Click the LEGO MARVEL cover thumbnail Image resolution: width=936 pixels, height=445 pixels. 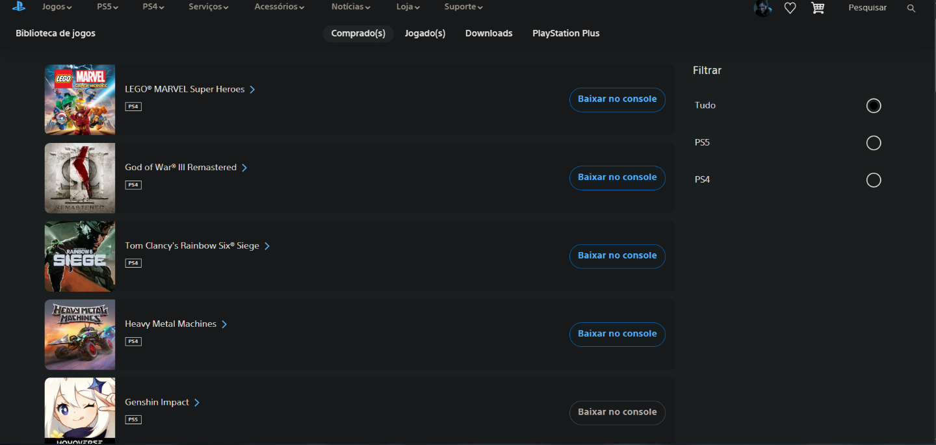pos(80,99)
